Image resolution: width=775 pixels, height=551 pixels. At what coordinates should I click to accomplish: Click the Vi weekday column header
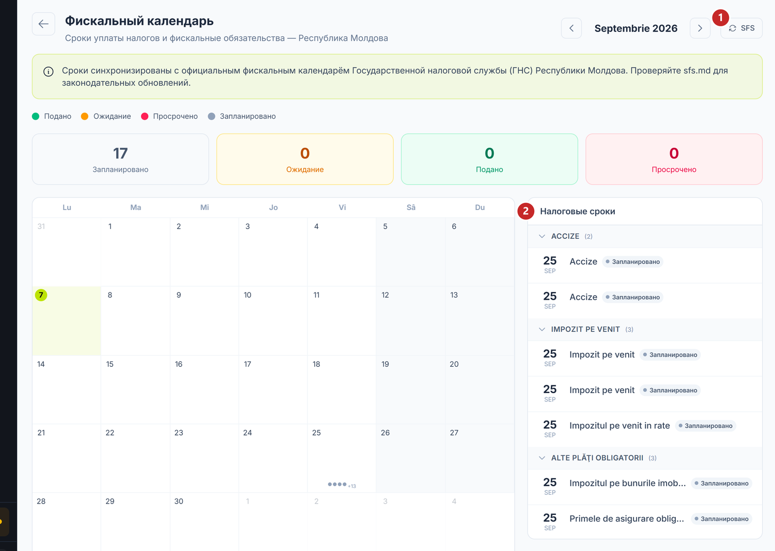point(342,207)
